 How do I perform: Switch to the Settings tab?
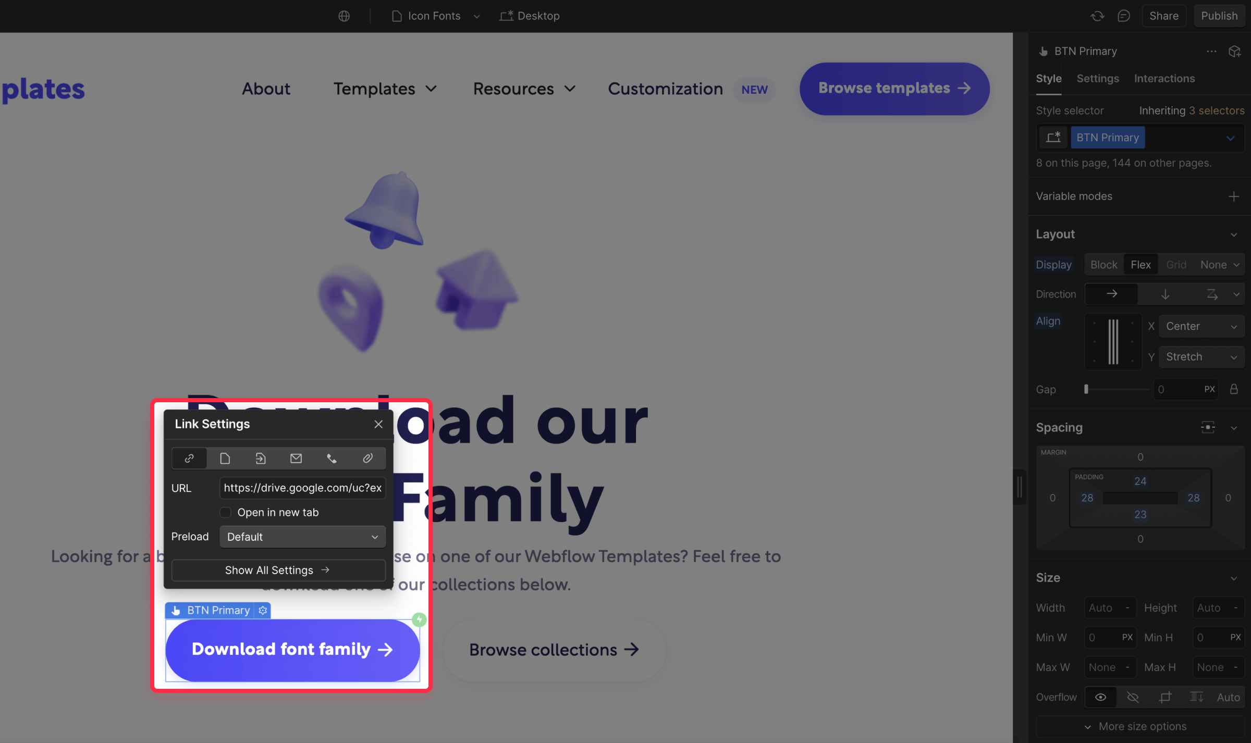[1098, 79]
